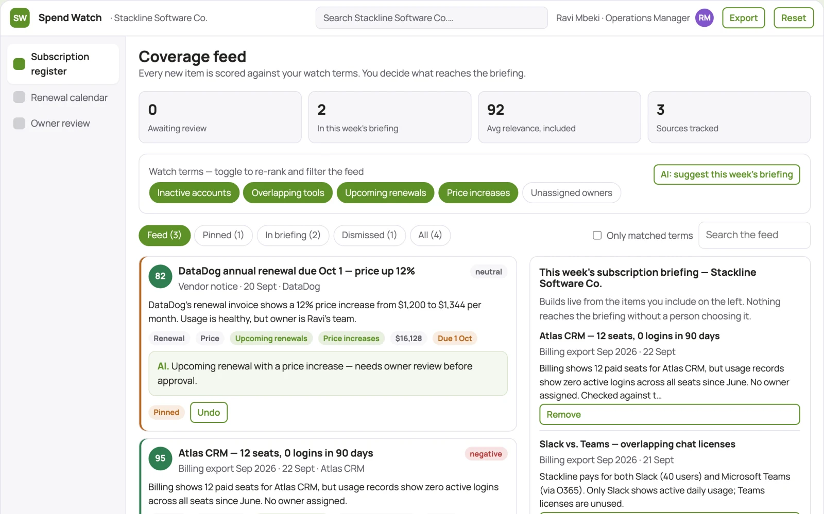Toggle the Upcoming renewals watch term
Screen dimensions: 824x514
click(x=386, y=193)
